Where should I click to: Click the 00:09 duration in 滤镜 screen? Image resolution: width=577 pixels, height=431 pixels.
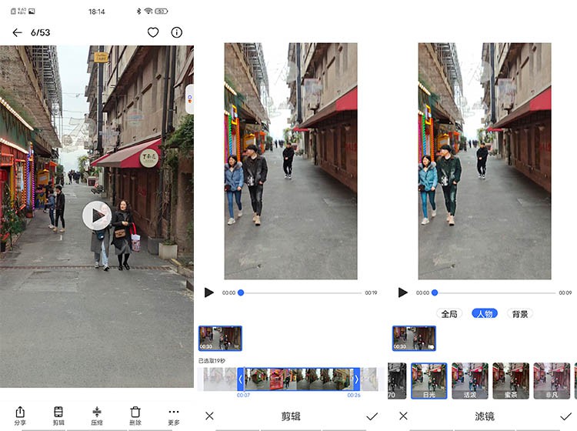coord(565,292)
